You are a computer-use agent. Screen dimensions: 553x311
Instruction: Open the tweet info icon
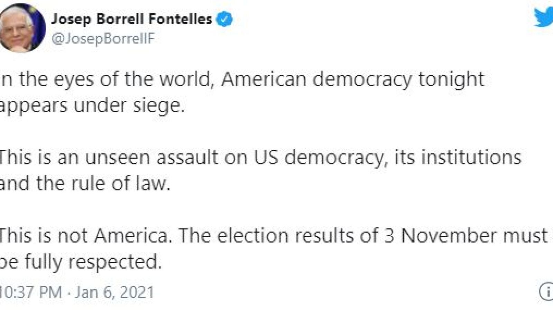[547, 292]
